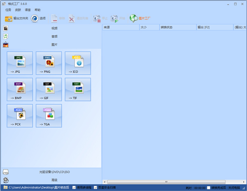This screenshot has width=247, height=191.
Task: Choose the -> ICO converter icon
Action: point(77,63)
